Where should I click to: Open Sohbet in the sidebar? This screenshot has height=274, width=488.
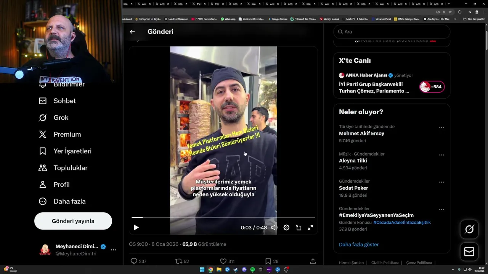tap(58, 101)
